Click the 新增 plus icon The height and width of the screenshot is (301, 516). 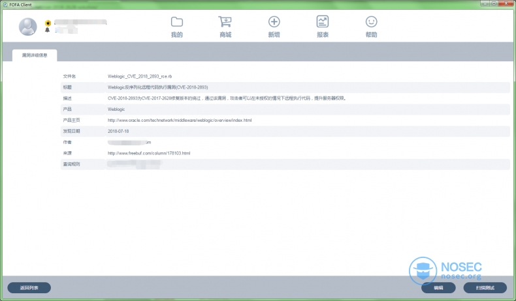(274, 22)
